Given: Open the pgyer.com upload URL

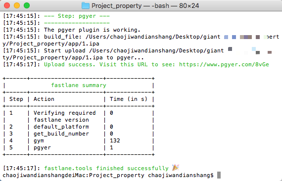Looking at the screenshot, I should pos(224,64).
